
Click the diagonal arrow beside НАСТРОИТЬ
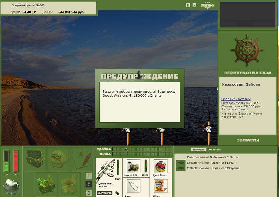[118, 193]
